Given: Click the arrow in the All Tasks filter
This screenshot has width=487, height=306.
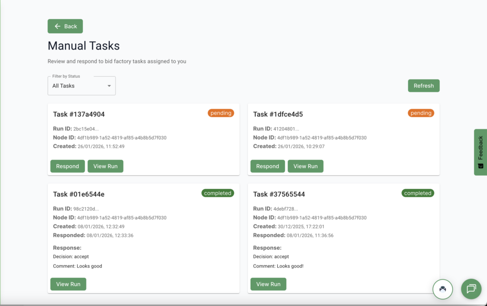Looking at the screenshot, I should coord(109,86).
